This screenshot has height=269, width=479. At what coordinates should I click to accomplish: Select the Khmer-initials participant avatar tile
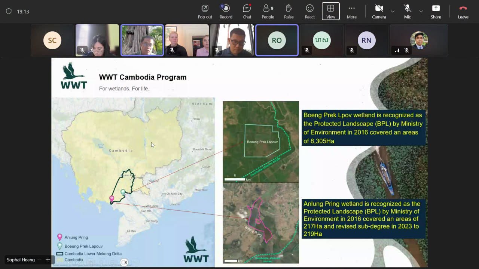point(322,40)
